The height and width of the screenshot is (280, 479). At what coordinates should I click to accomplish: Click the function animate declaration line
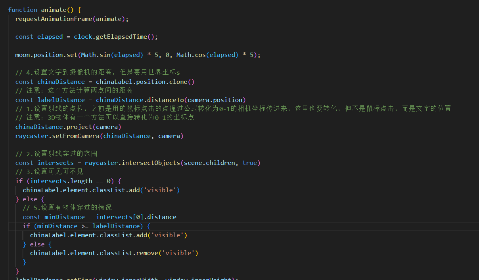pos(45,9)
